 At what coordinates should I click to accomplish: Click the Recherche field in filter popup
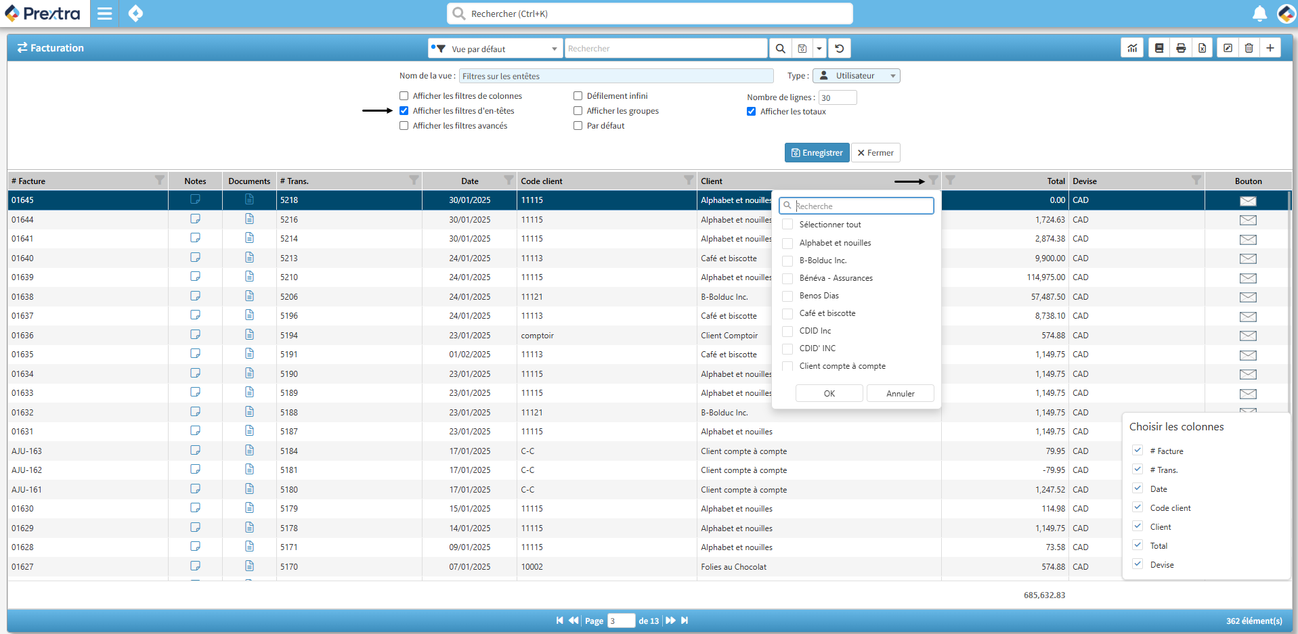tap(857, 206)
